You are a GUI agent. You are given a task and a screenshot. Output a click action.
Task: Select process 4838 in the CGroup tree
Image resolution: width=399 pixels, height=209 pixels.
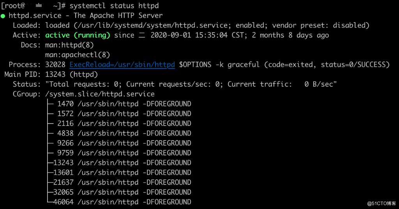tap(124, 133)
